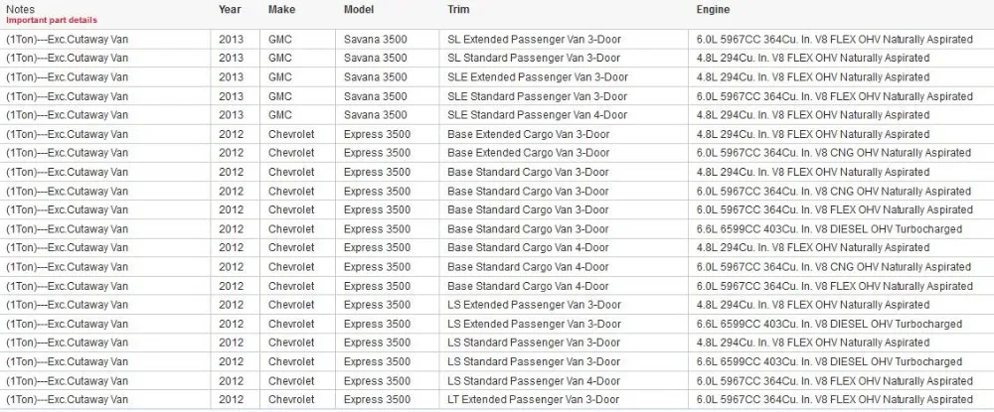Click the Make column header

[281, 10]
